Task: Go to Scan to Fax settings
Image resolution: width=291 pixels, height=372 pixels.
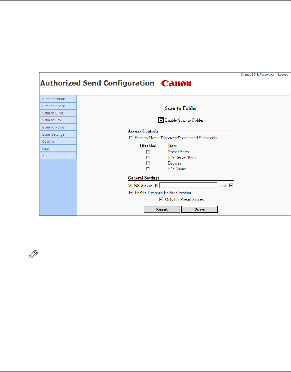Action: (x=58, y=120)
